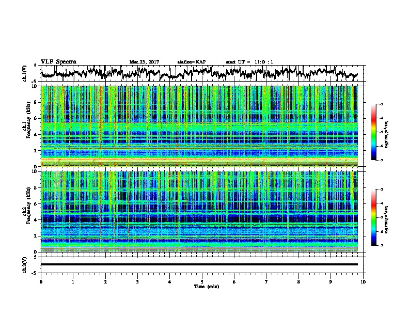Click the time axis tick label "10"

tap(363, 282)
